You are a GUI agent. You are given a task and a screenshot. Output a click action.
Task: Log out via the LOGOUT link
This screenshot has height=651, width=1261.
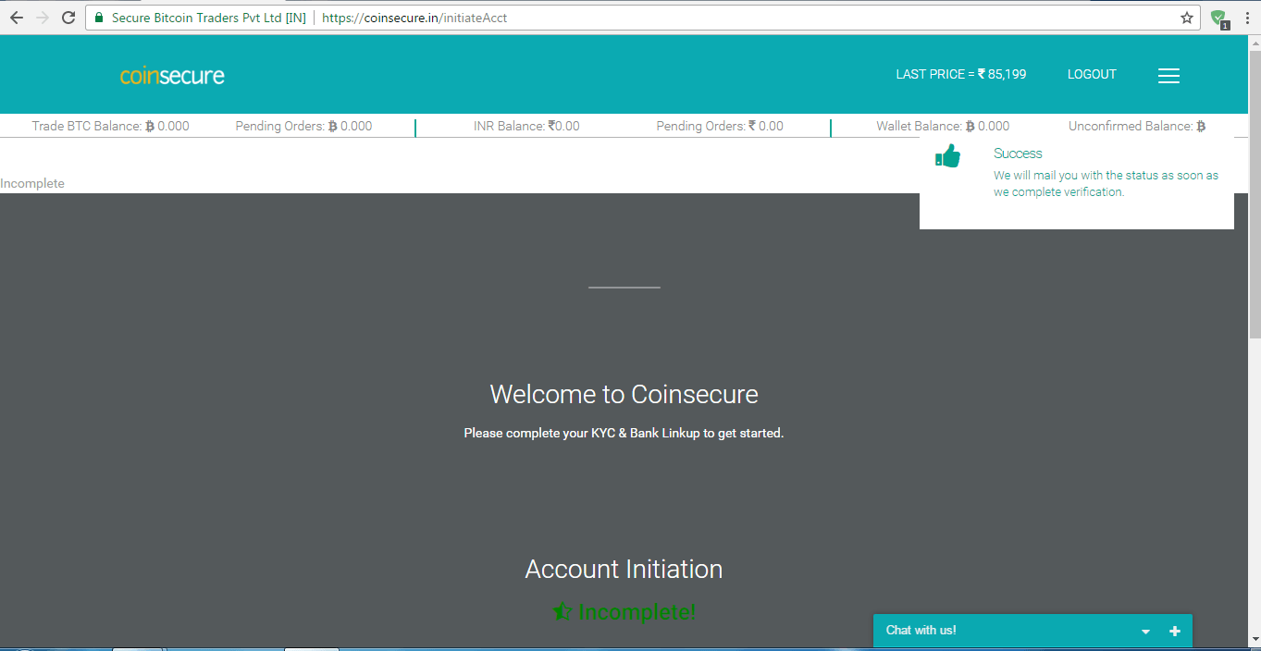click(1092, 74)
